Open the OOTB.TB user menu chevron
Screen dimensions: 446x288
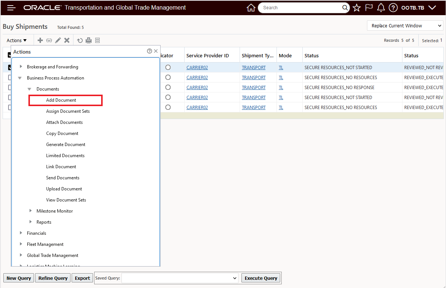(x=432, y=8)
